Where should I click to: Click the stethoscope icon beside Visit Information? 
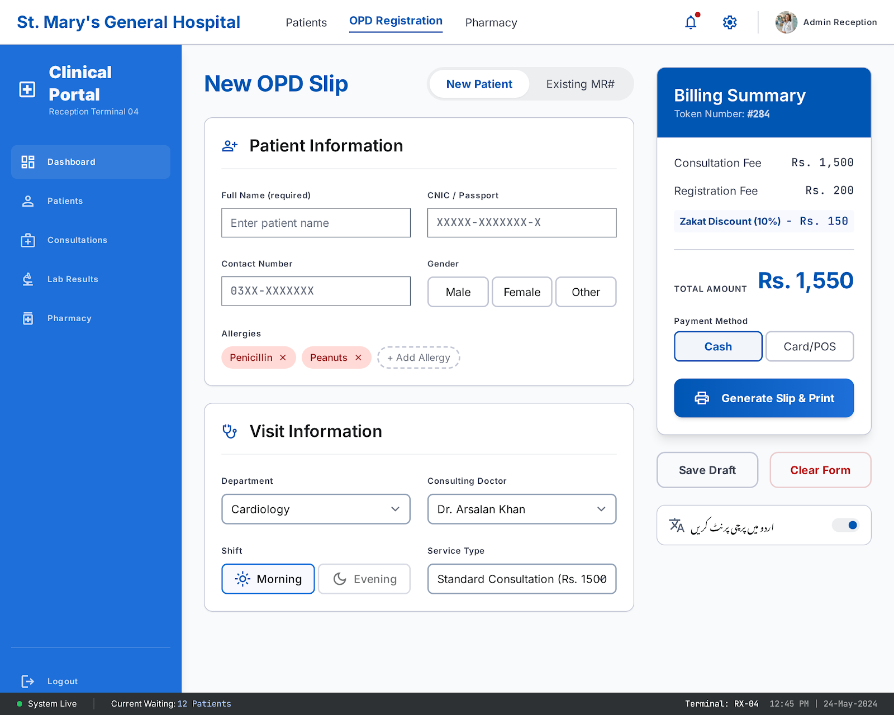(230, 431)
